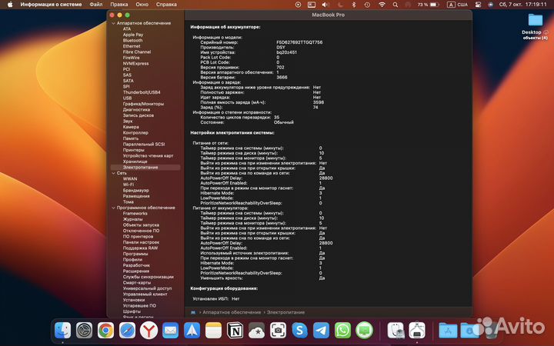The image size is (554, 346).
Task: Click the Now Playing menu bar icon
Action: [298, 5]
